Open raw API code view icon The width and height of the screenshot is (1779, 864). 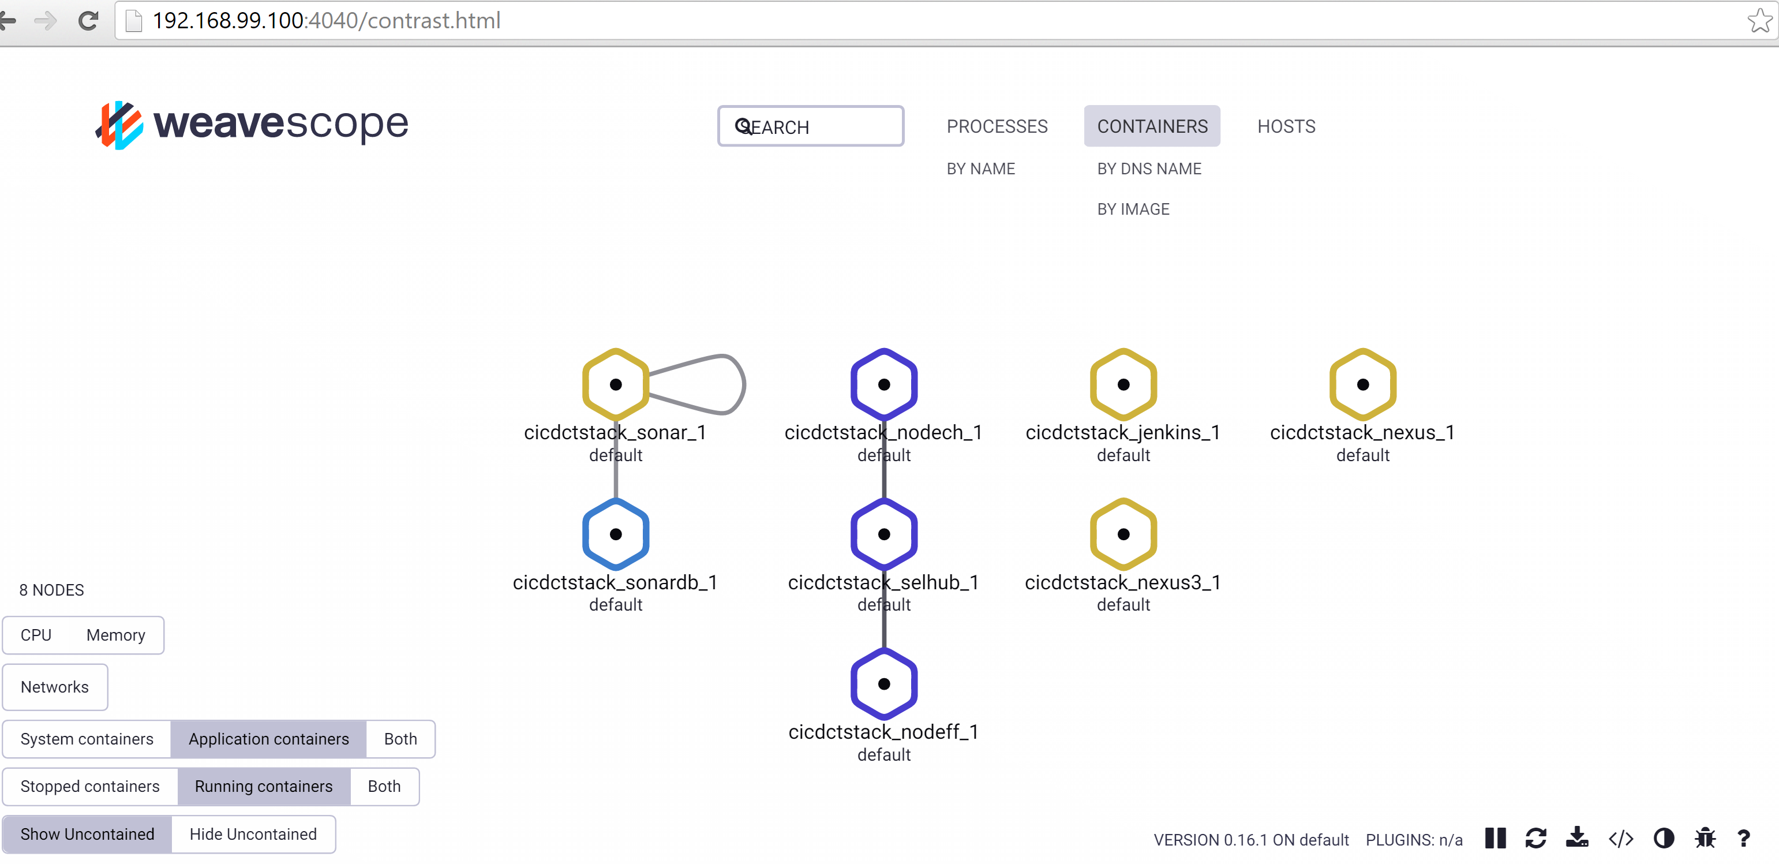click(x=1620, y=839)
